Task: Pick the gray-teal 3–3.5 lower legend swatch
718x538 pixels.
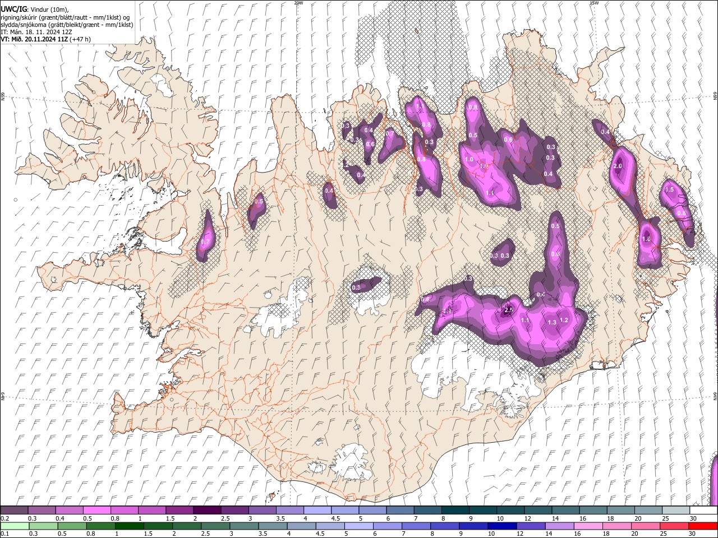Action: (x=244, y=526)
